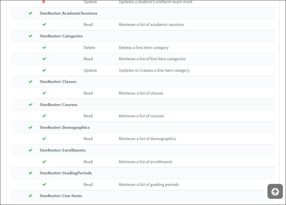
Task: Toggle check for Update line item category
Action: pos(44,70)
